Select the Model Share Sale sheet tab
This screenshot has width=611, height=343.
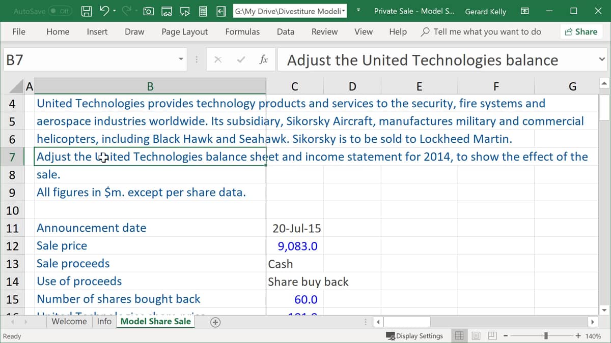156,321
